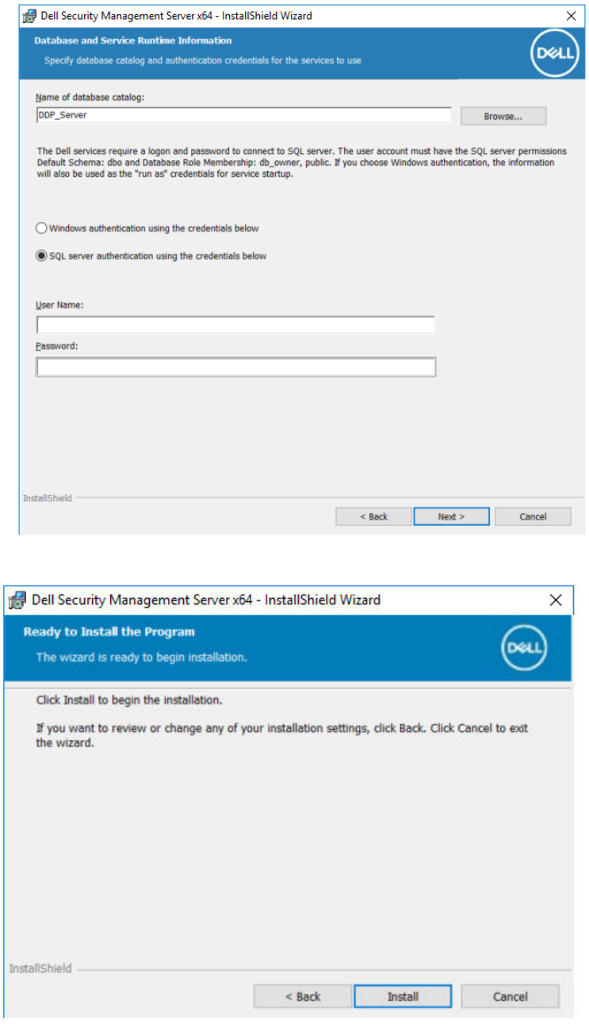The width and height of the screenshot is (589, 1024).
Task: Cancel on the Ready to Install page
Action: [x=511, y=996]
